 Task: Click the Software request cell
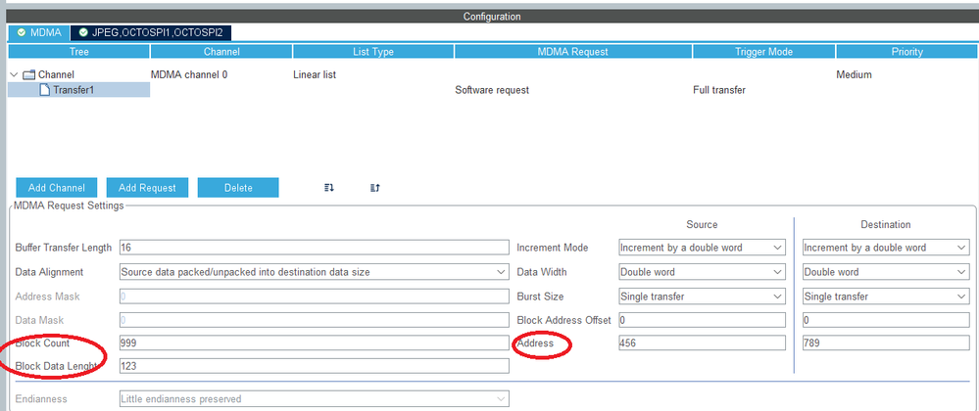492,90
